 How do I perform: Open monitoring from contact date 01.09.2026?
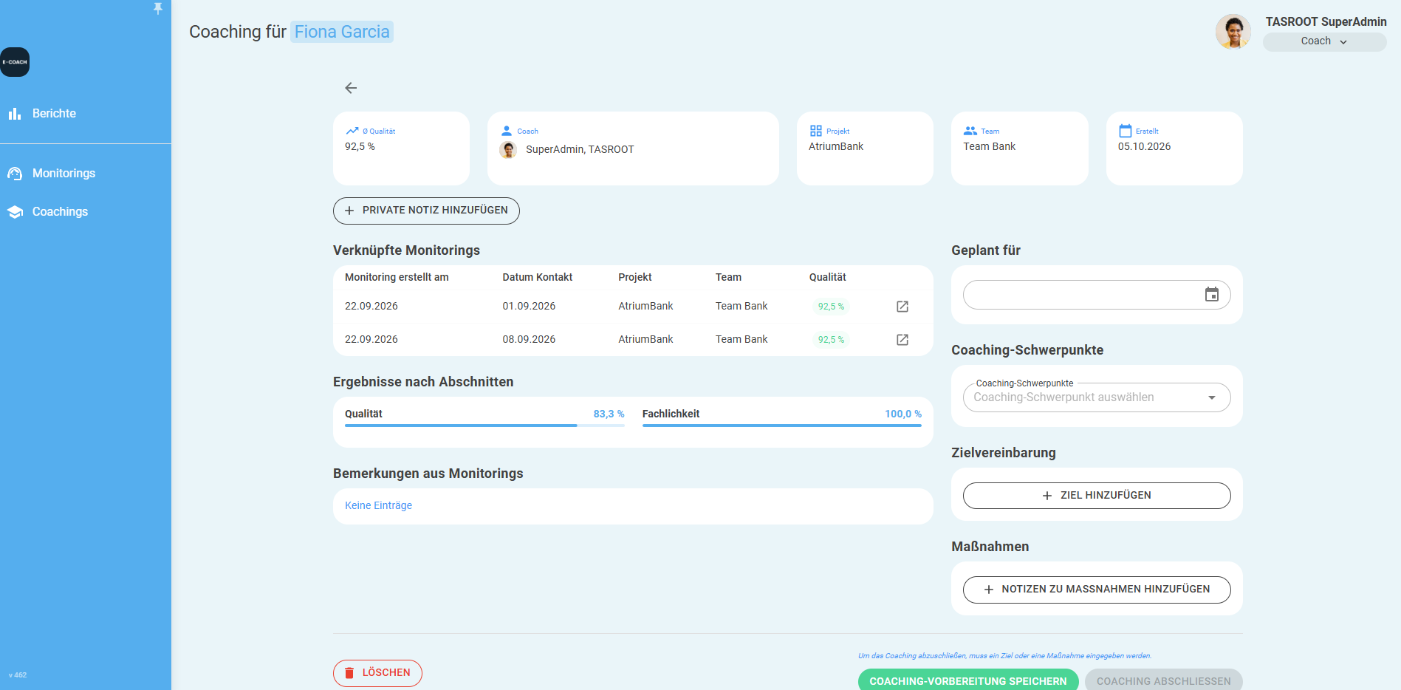point(902,307)
